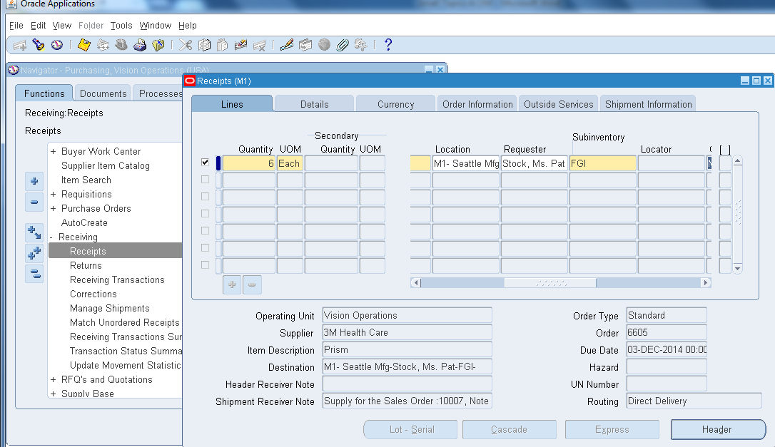Viewport: 775px width, 447px height.
Task: Click the lines grid scroll-down arrow
Action: click(x=737, y=269)
